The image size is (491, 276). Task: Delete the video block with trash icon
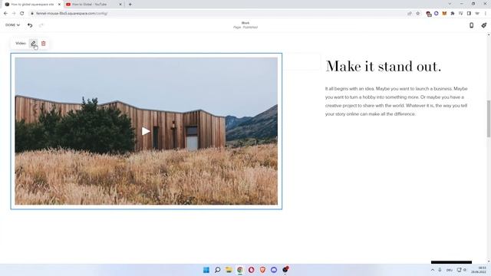coord(44,44)
